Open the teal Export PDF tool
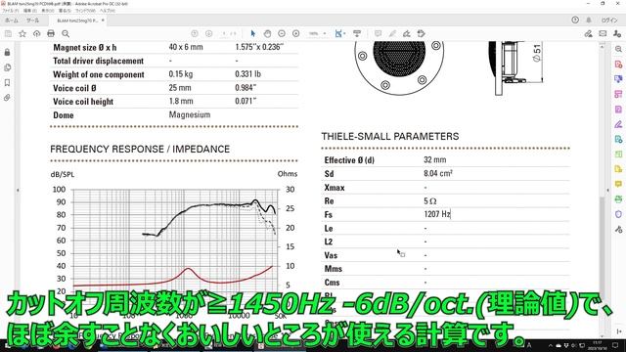The width and height of the screenshot is (626, 352). click(x=618, y=139)
